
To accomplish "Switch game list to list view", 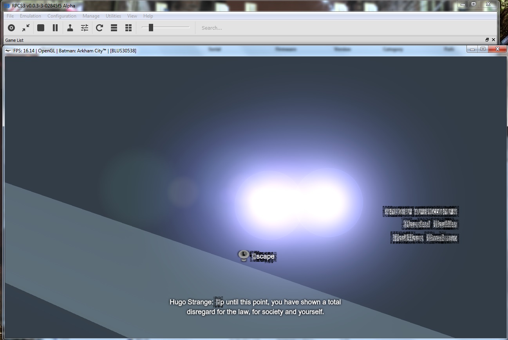I will (114, 28).
